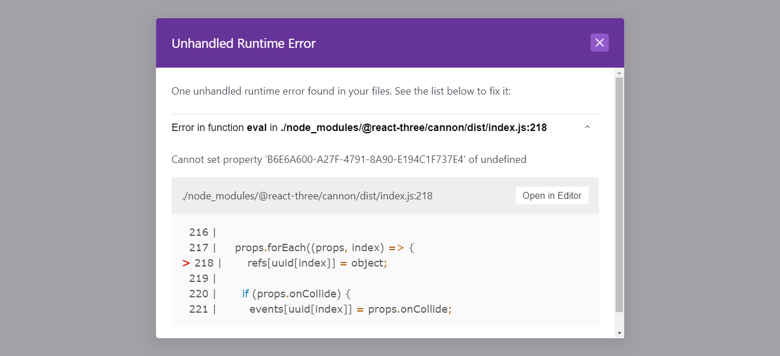Select the Cannot set property error message
780x356 pixels.
pos(348,159)
